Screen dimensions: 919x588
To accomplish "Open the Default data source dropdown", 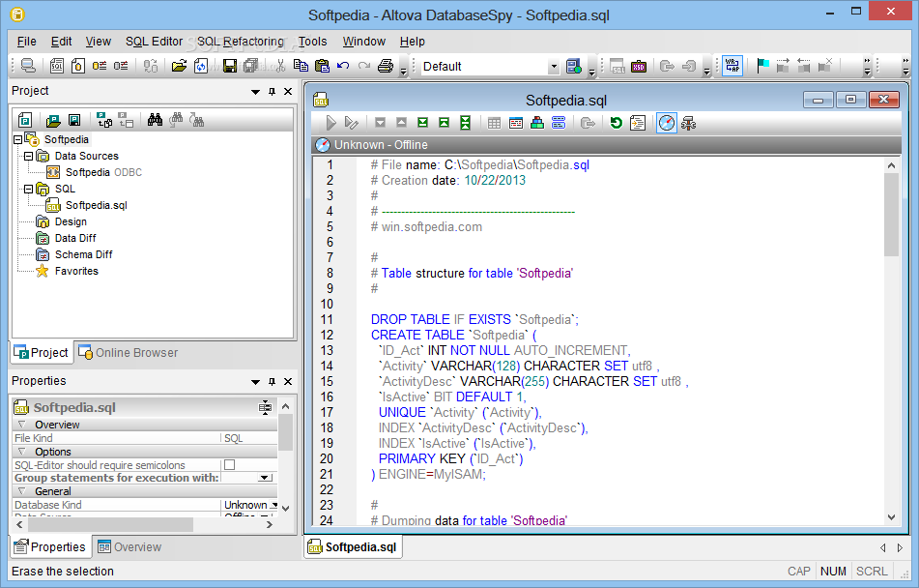I will point(554,67).
